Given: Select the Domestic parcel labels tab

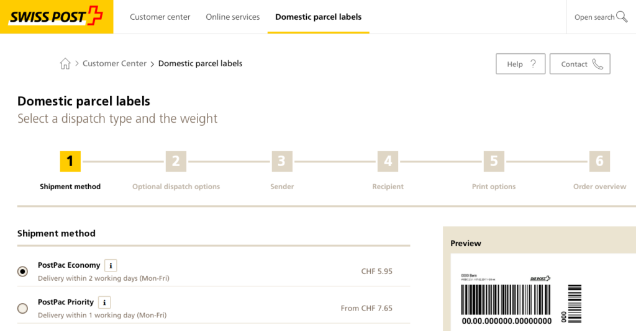Looking at the screenshot, I should coord(319,17).
